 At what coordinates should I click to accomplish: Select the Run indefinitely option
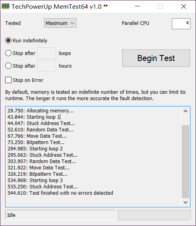(x=8, y=41)
